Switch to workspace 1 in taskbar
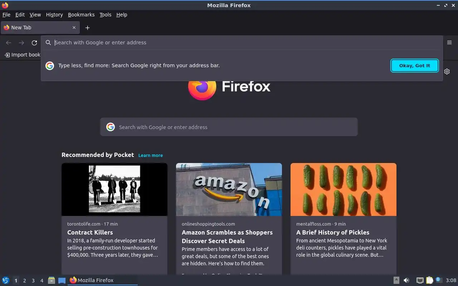This screenshot has width=458, height=286. click(16, 281)
